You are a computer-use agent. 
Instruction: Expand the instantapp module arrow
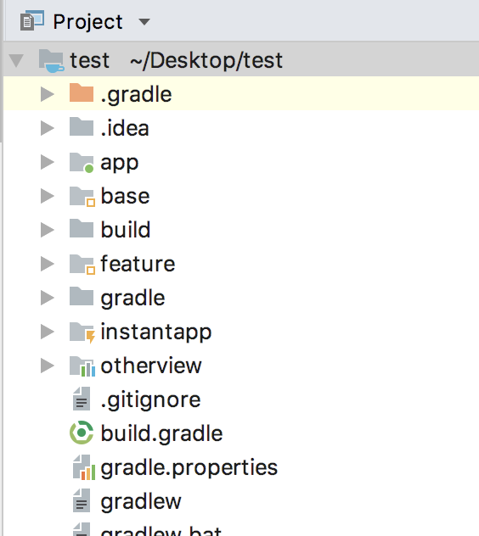tap(48, 332)
